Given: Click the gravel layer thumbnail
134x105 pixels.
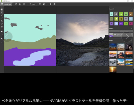Looking at the screenshot, I should 111,35.
